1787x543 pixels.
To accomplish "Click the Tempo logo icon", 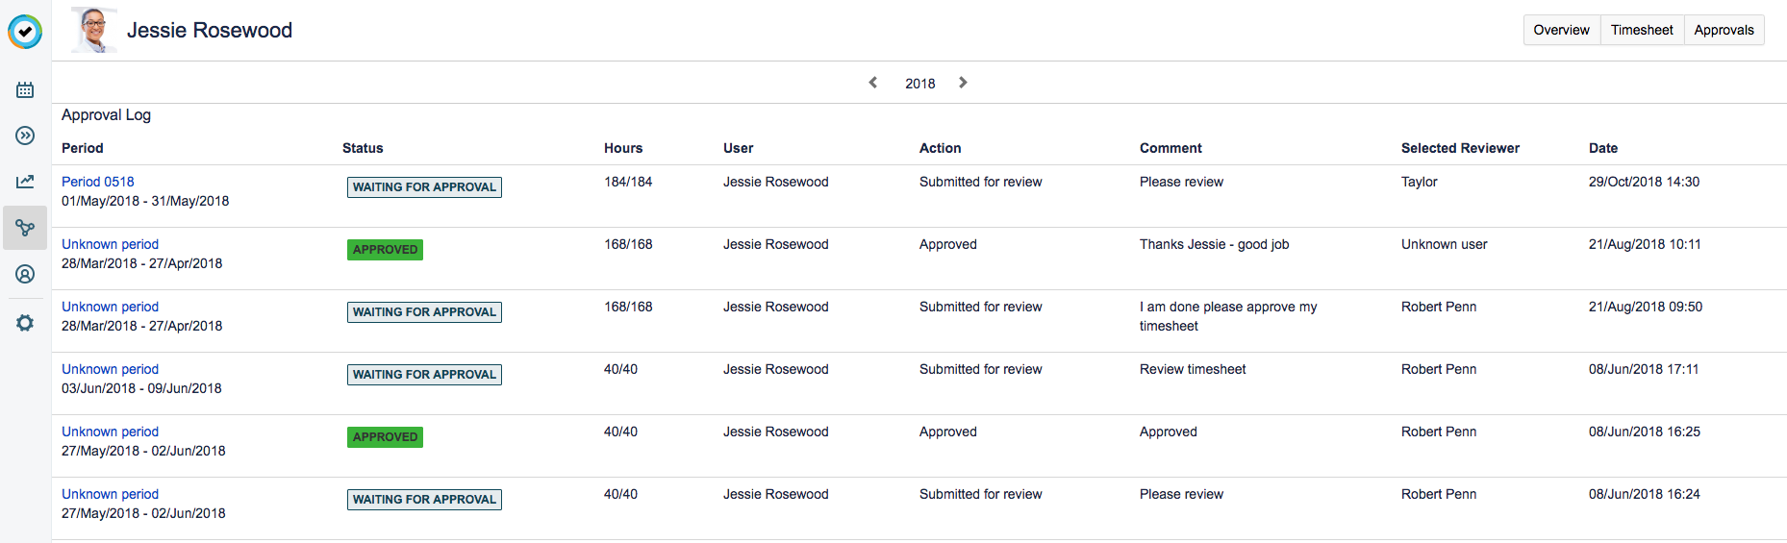I will point(25,32).
